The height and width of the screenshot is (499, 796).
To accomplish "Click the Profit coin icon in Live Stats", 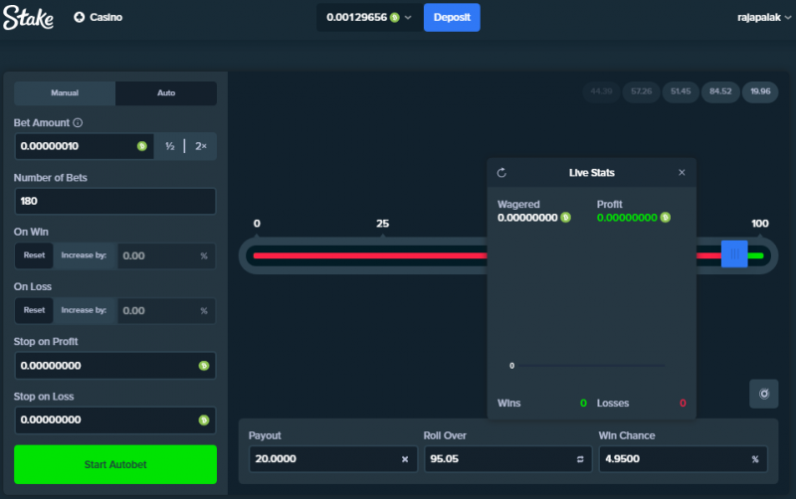I will (665, 218).
